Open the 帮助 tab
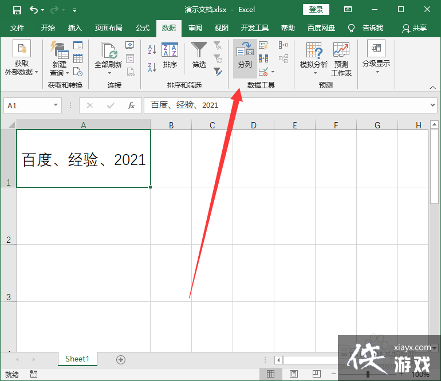Screen dimensions: 441x381 click(288, 28)
